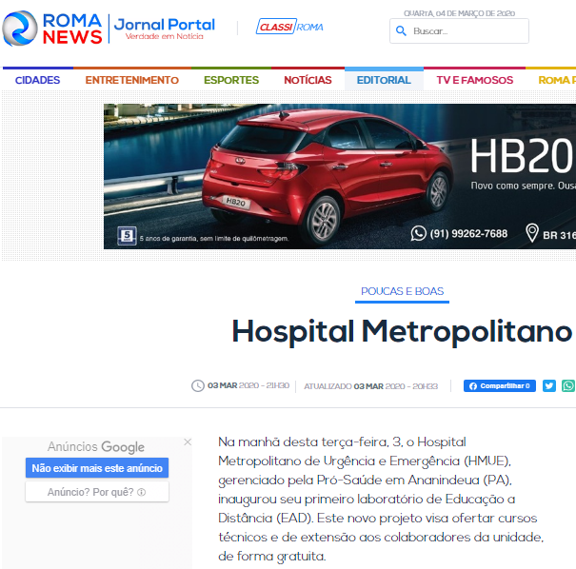The width and height of the screenshot is (576, 569).
Task: Close the Google ad with X
Action: point(188,442)
